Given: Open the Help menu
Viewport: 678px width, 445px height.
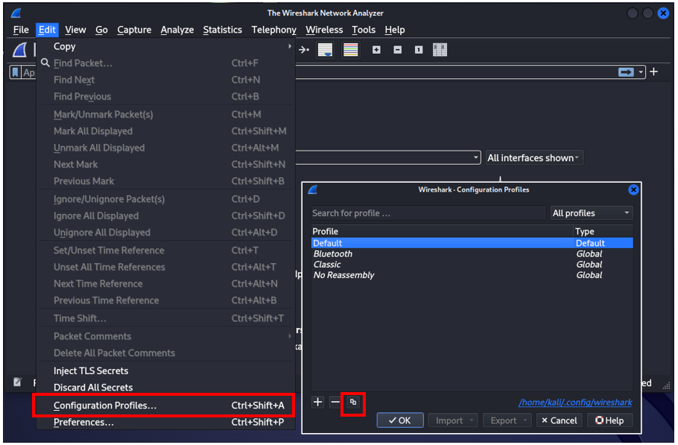Looking at the screenshot, I should point(394,30).
